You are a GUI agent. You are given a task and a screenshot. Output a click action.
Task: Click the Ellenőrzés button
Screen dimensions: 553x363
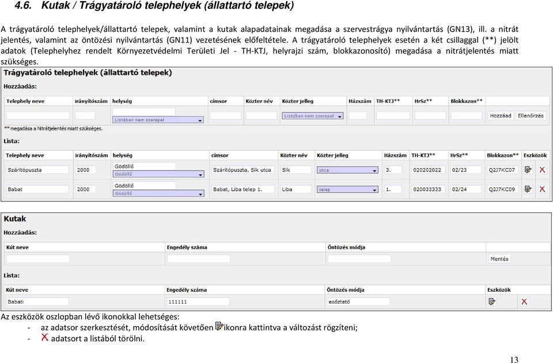coord(531,116)
